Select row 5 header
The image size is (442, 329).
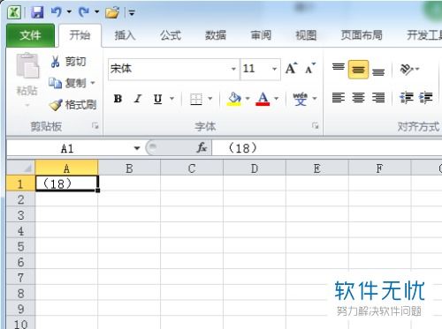click(x=20, y=246)
